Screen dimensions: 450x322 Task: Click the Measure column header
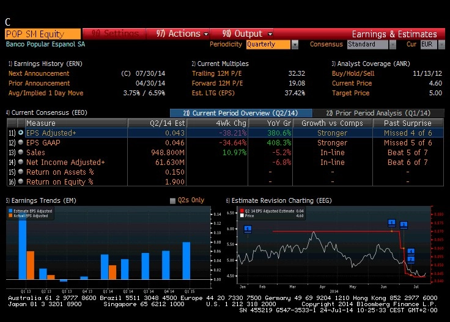click(x=76, y=123)
